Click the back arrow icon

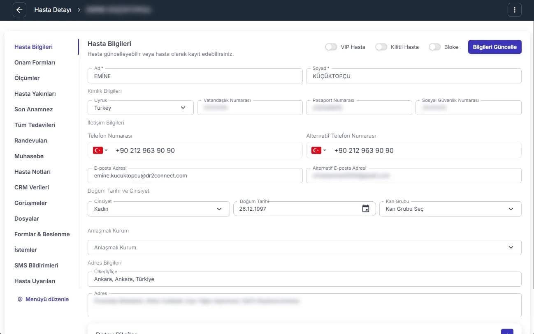click(x=19, y=10)
